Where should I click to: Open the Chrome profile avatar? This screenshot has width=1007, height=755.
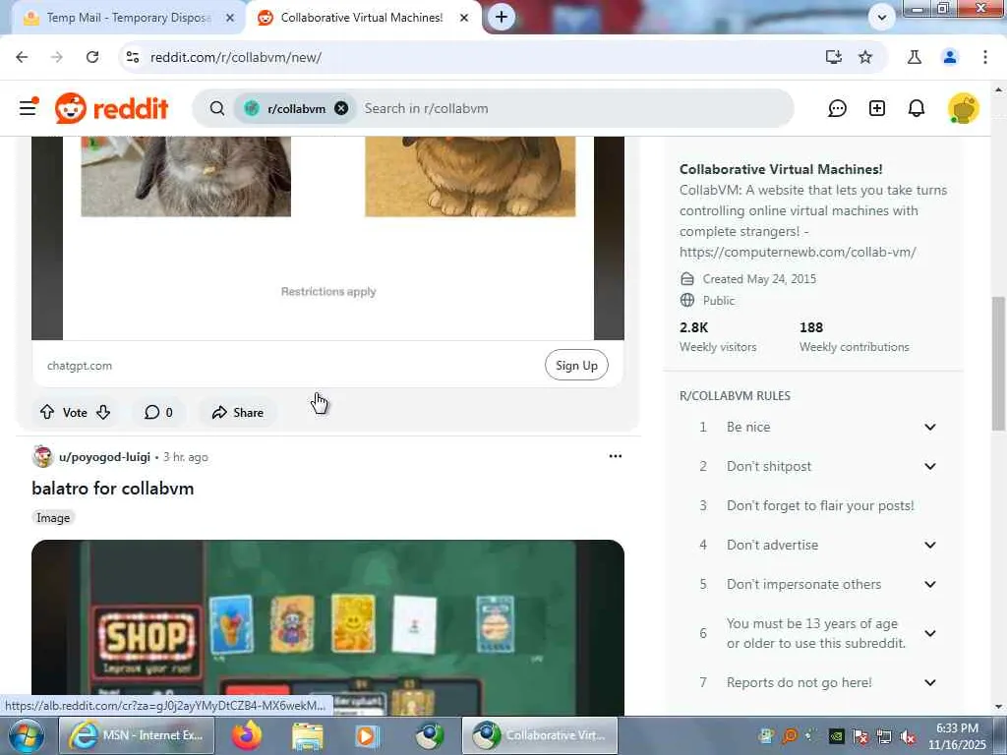click(x=949, y=57)
